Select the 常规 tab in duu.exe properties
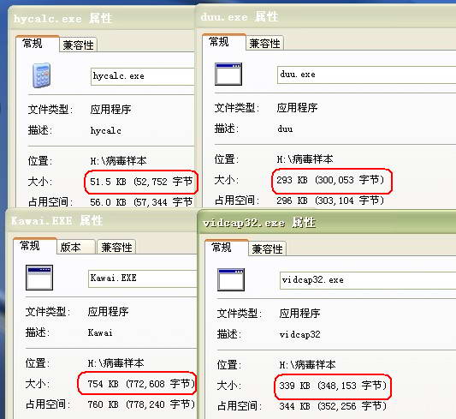 pos(219,42)
